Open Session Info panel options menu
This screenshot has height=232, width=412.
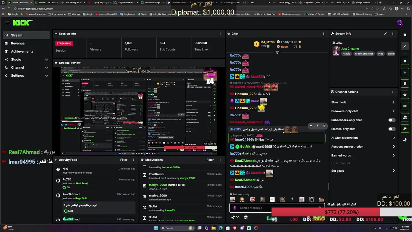point(220,34)
